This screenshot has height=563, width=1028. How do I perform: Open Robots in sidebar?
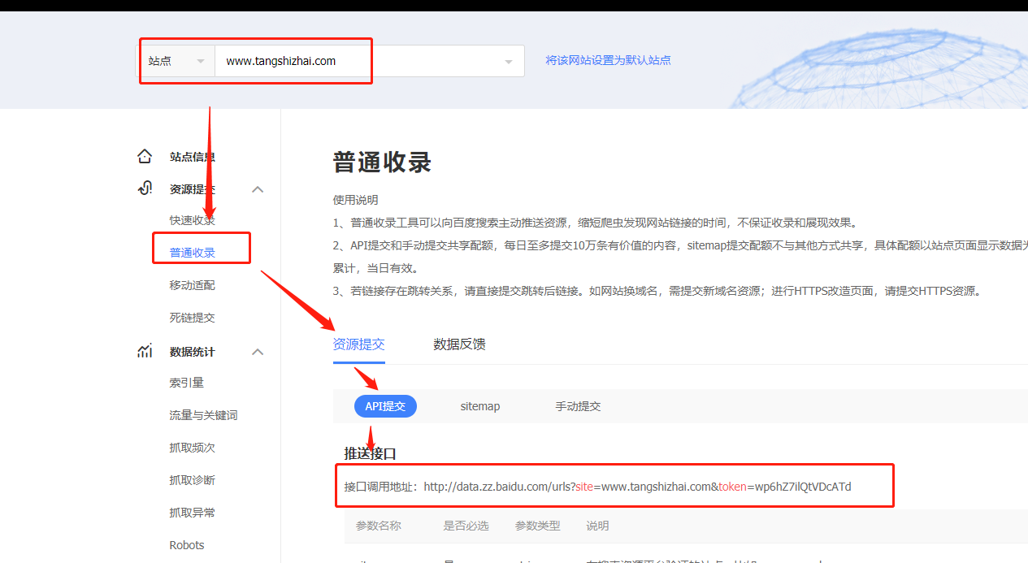click(187, 545)
